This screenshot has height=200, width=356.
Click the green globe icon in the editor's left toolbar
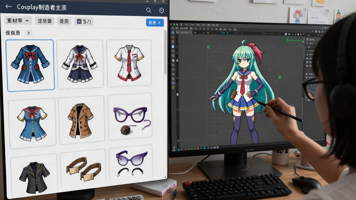(x=173, y=78)
